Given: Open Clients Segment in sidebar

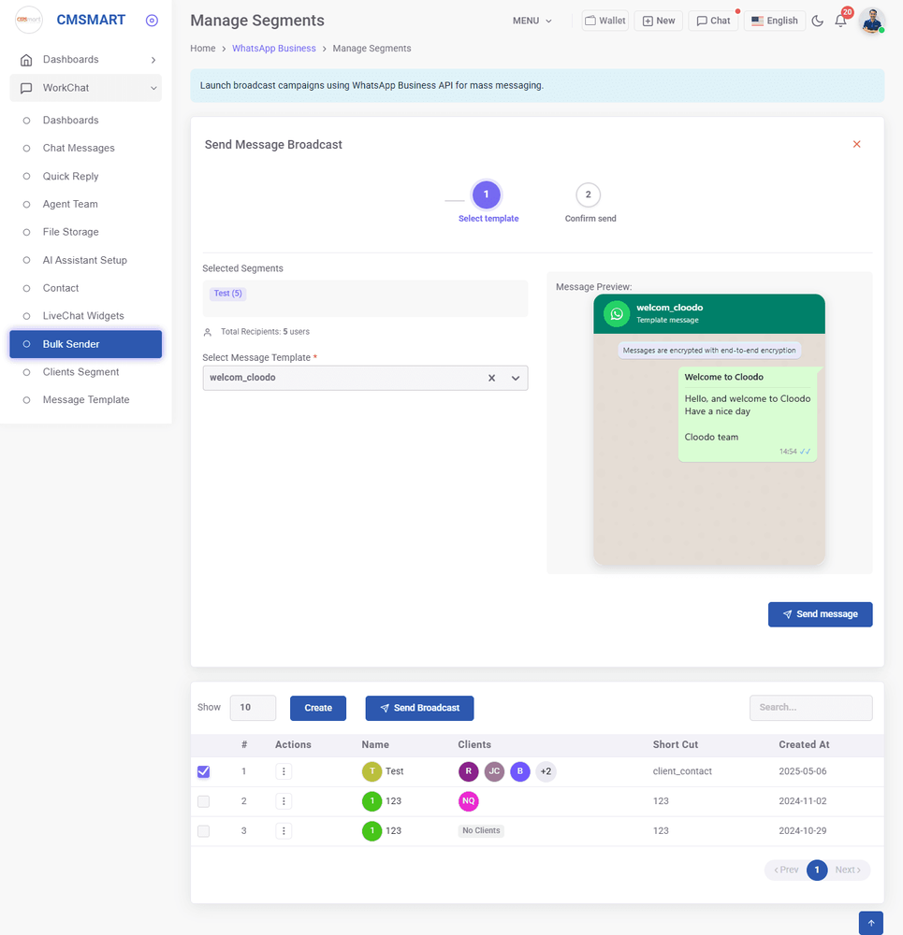Looking at the screenshot, I should point(80,372).
